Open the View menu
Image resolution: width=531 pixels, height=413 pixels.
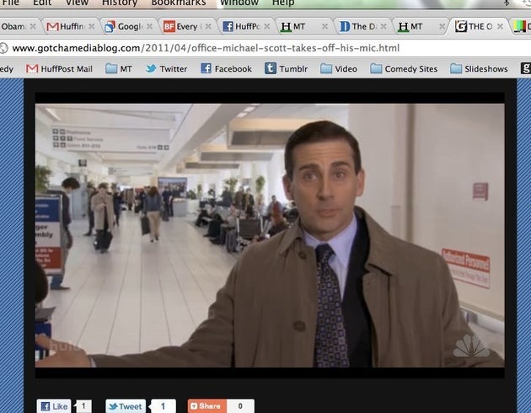tap(77, 3)
